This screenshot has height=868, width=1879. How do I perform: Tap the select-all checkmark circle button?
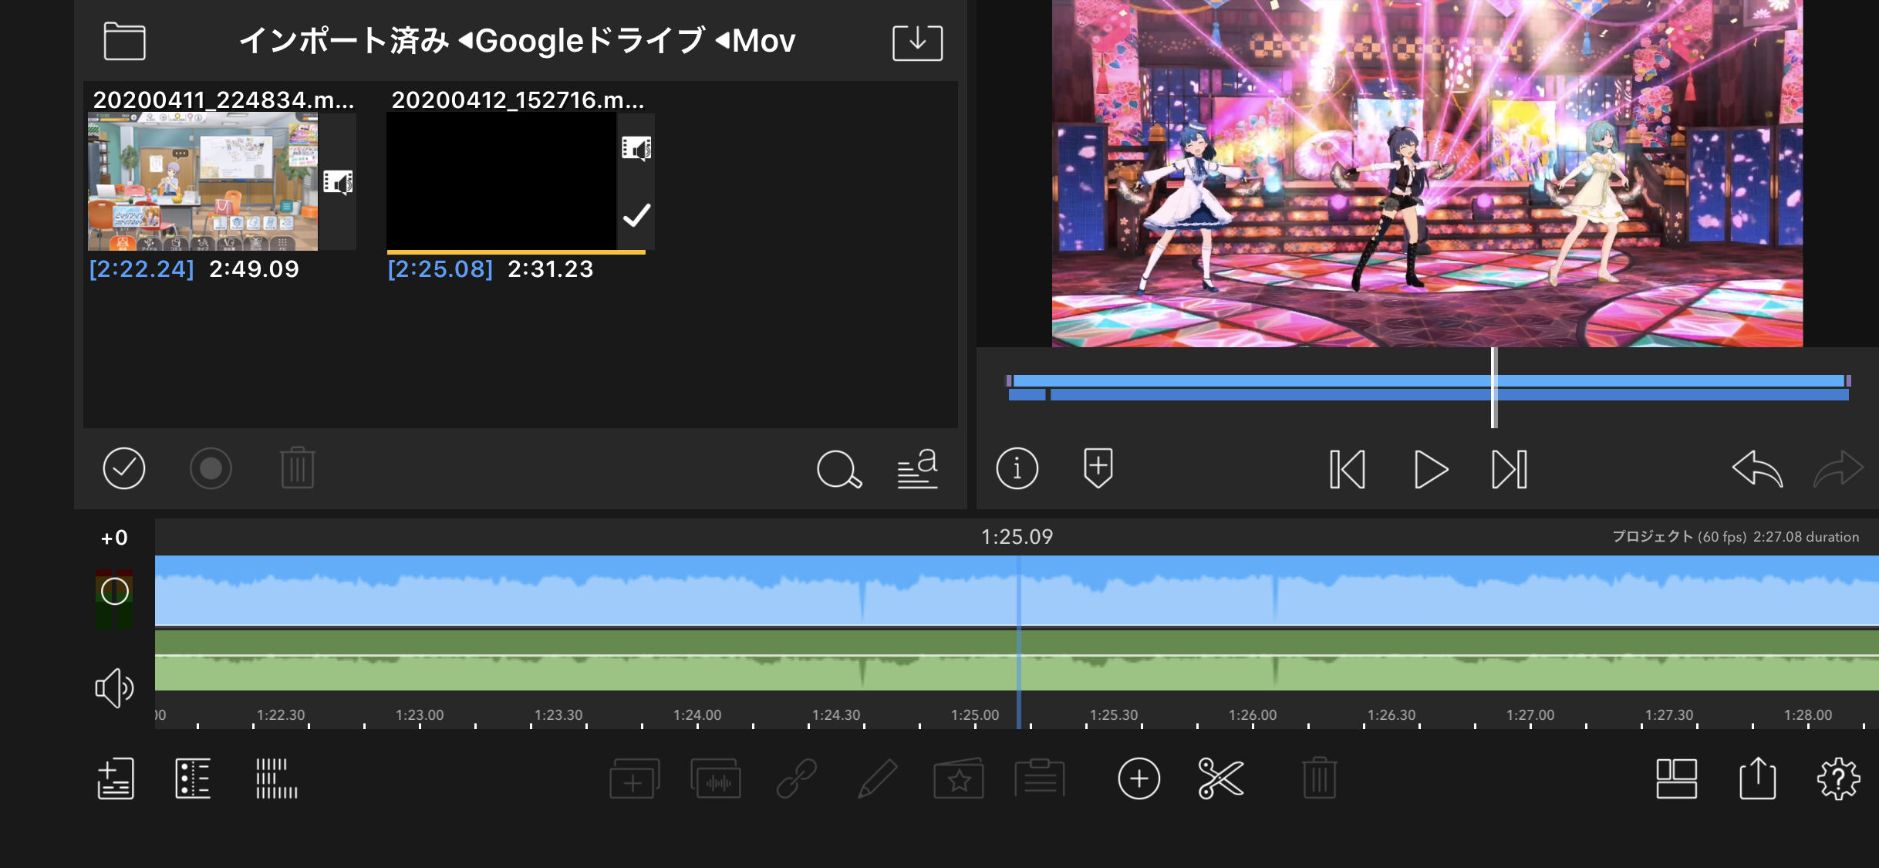click(124, 468)
